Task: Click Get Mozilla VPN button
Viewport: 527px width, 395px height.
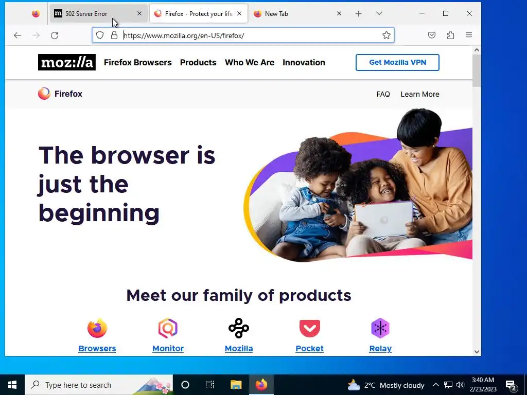Action: (x=397, y=62)
